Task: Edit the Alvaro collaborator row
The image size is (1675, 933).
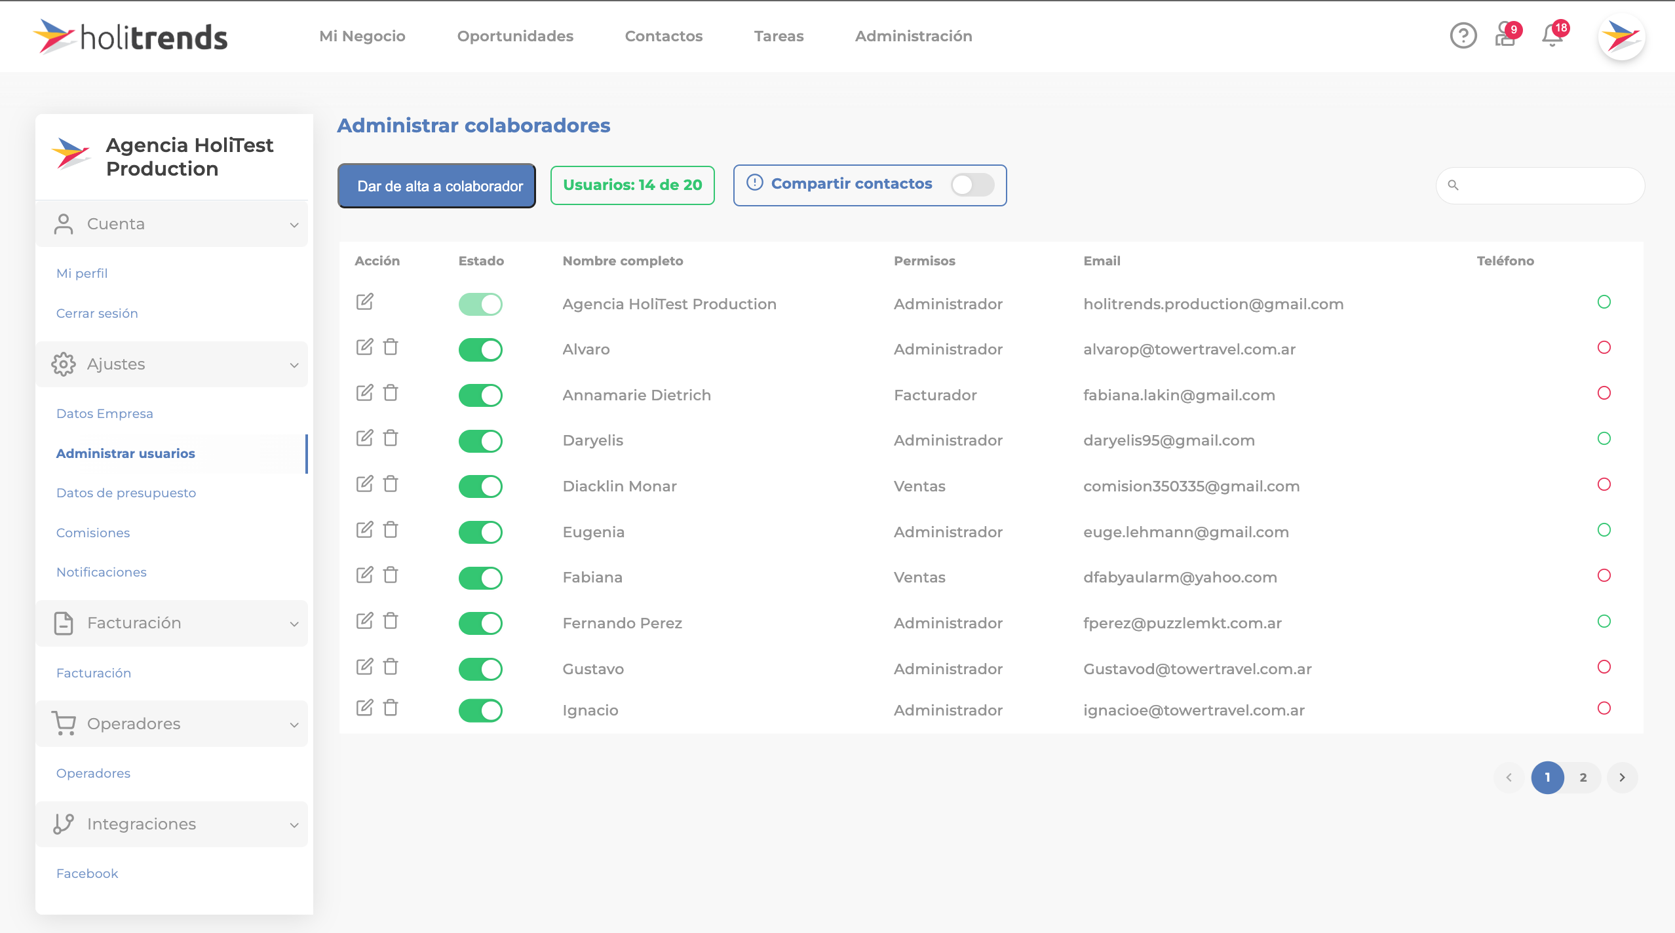Action: point(364,347)
